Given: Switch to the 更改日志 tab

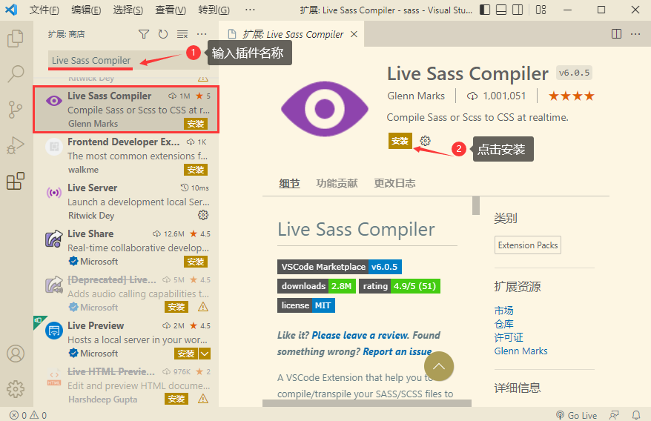Looking at the screenshot, I should (394, 183).
